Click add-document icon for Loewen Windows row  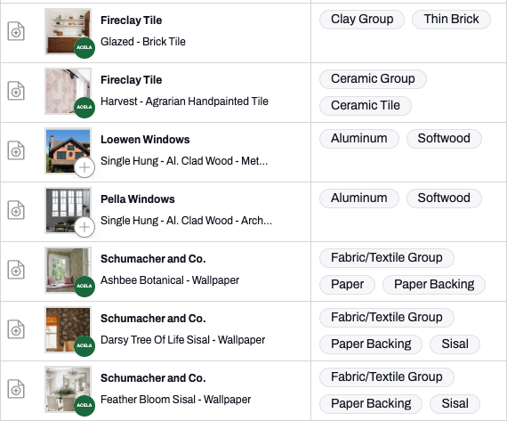(16, 150)
